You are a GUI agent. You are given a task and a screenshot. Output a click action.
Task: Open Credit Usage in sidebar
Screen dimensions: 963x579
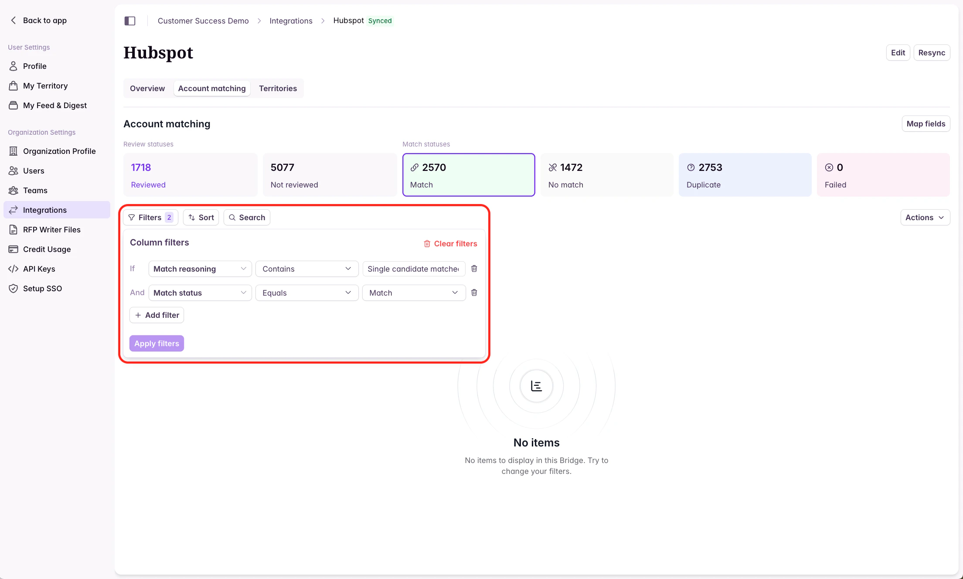[x=47, y=249]
